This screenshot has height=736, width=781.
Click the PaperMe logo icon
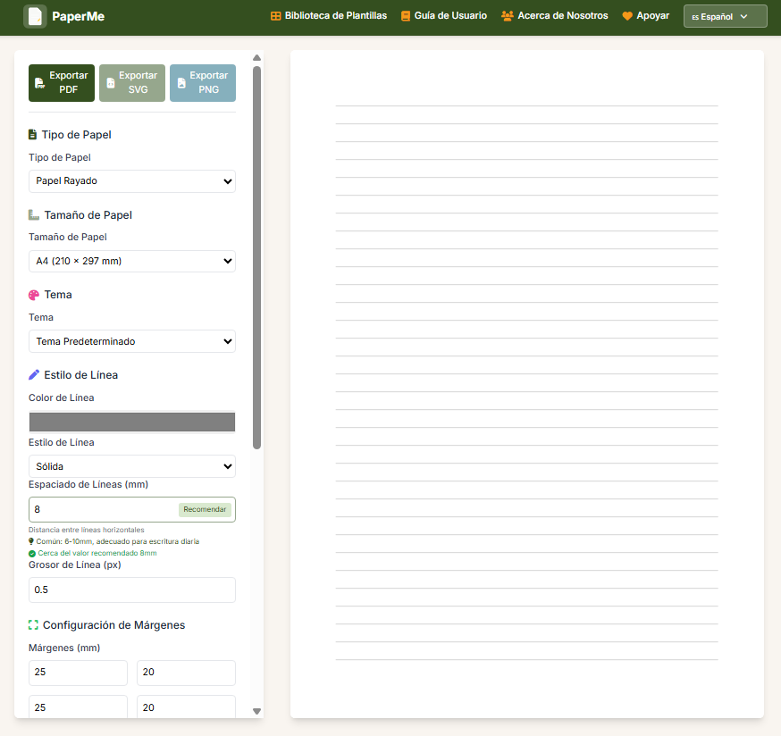point(35,15)
